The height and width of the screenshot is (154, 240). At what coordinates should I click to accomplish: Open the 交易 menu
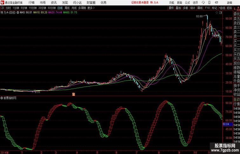click(x=103, y=3)
